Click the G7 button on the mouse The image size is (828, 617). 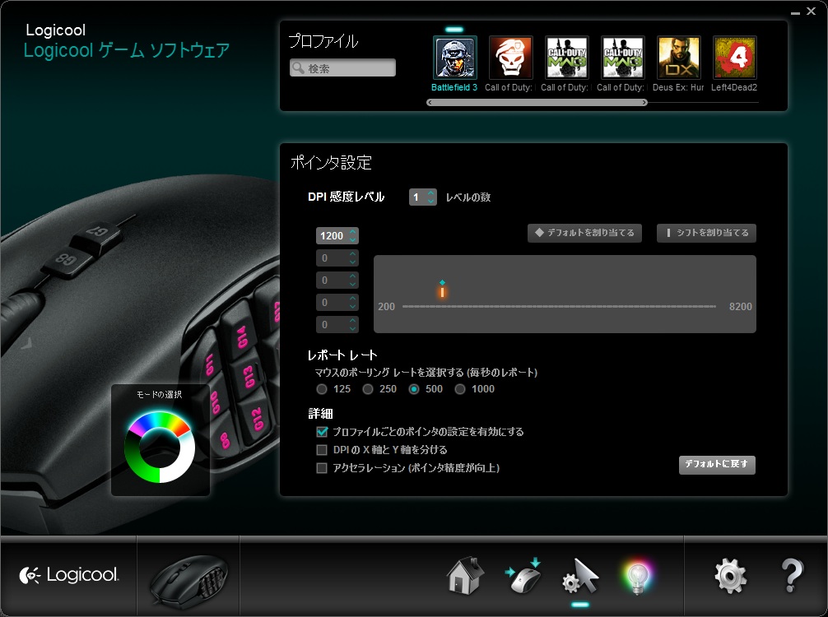pyautogui.click(x=96, y=234)
